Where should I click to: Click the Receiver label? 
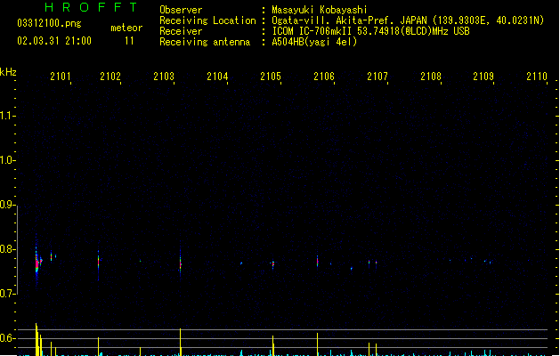click(x=181, y=31)
